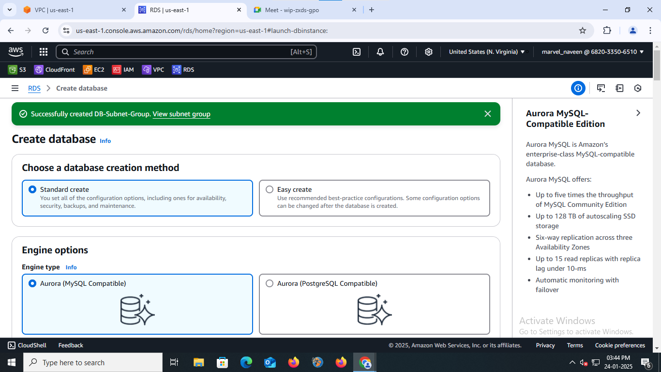Image resolution: width=661 pixels, height=372 pixels.
Task: Choose the Aurora (PostgreSQL Compatible) engine
Action: 375,304
